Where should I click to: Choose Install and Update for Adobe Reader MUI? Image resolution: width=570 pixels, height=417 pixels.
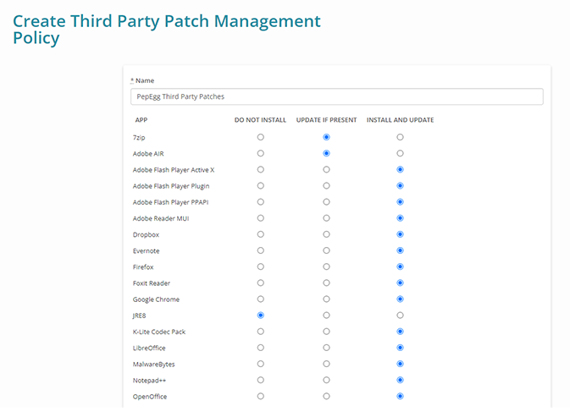coord(401,218)
